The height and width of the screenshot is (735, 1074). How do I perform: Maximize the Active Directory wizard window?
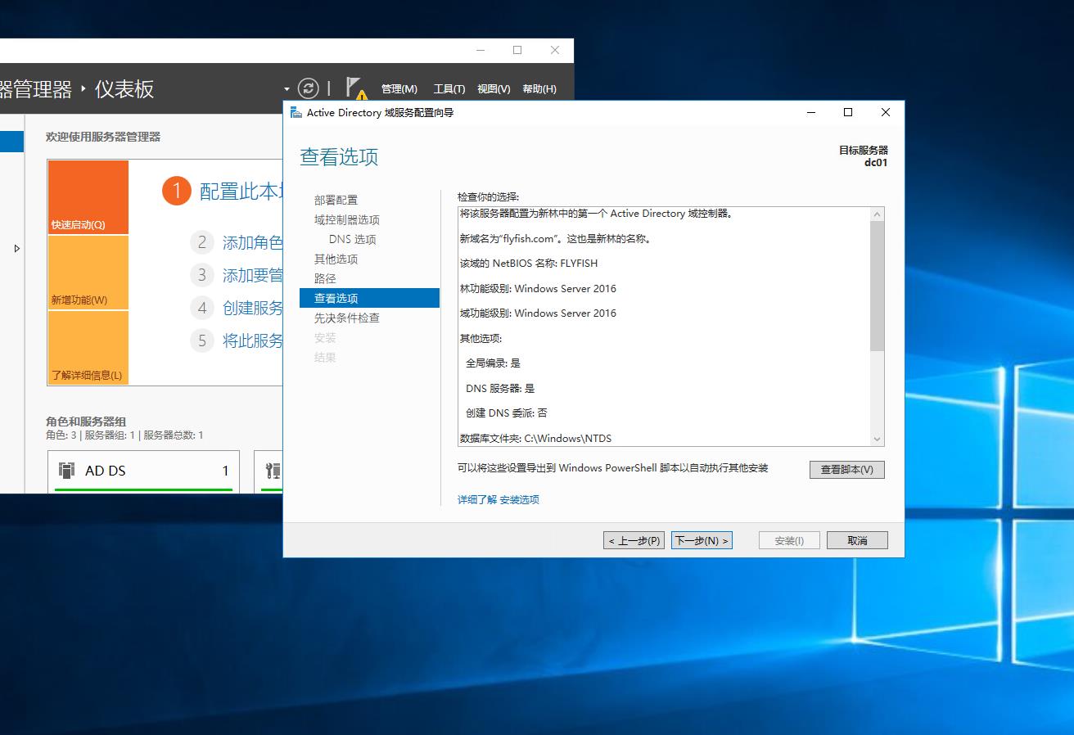tap(848, 112)
